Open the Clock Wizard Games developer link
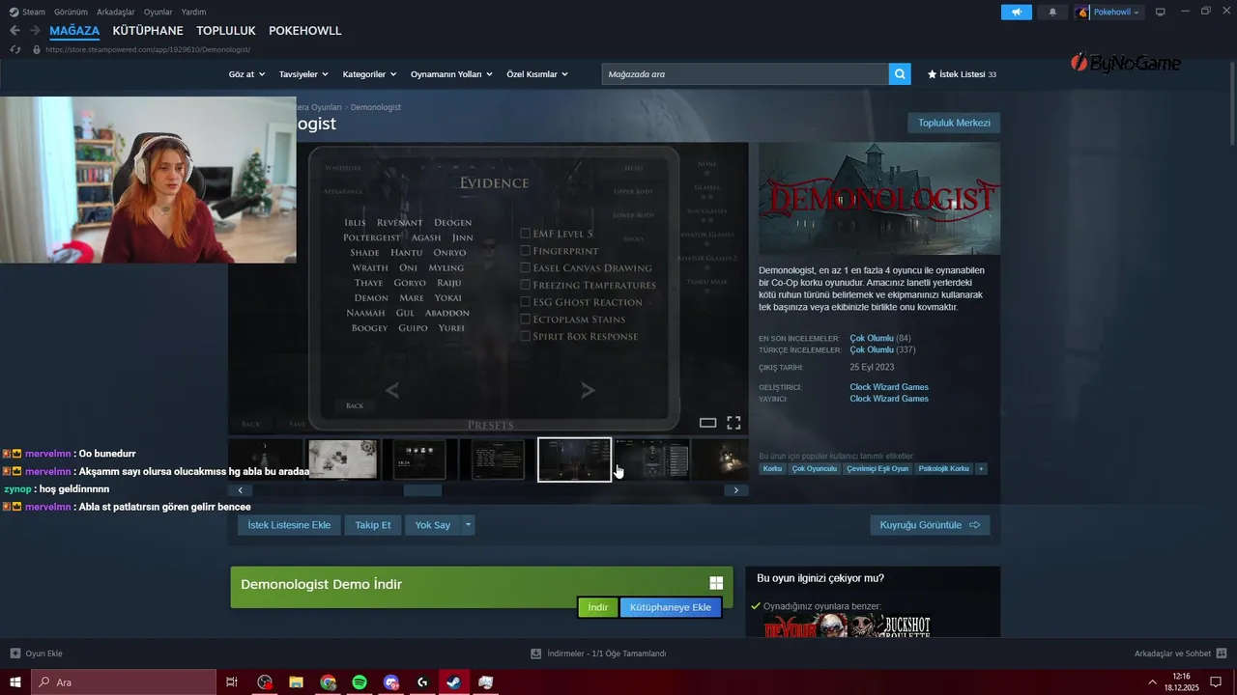 click(889, 387)
